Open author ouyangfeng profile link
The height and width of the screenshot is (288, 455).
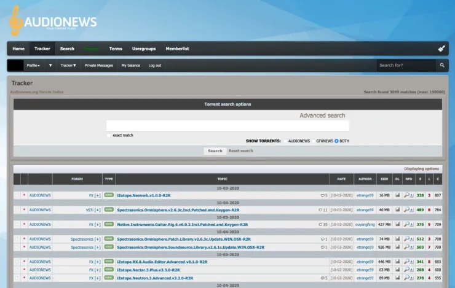(x=365, y=225)
